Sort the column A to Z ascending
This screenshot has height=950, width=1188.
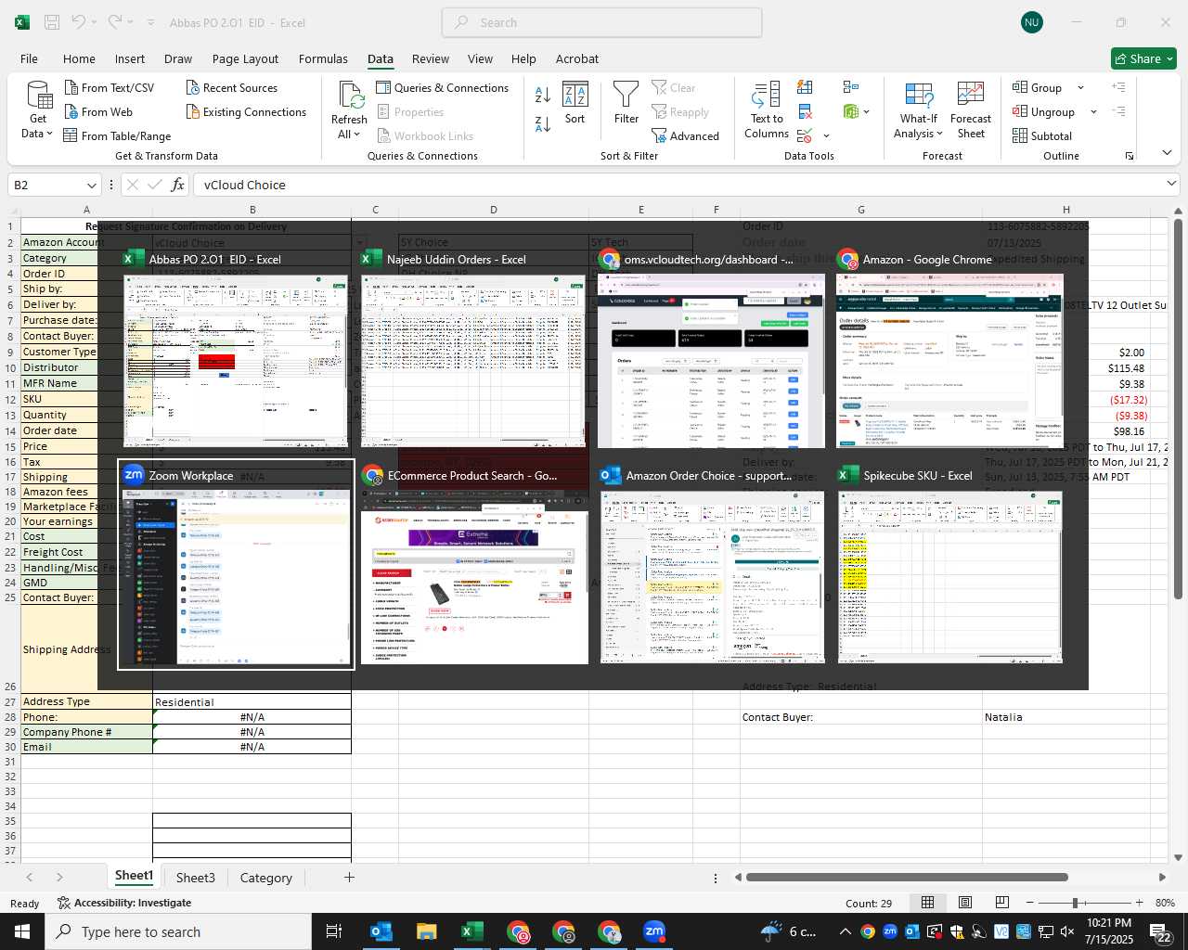pos(543,95)
